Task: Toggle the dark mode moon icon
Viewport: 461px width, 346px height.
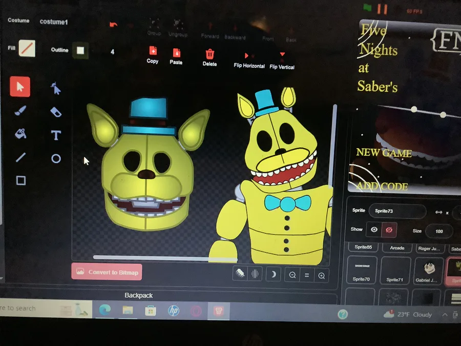Action: coord(273,275)
